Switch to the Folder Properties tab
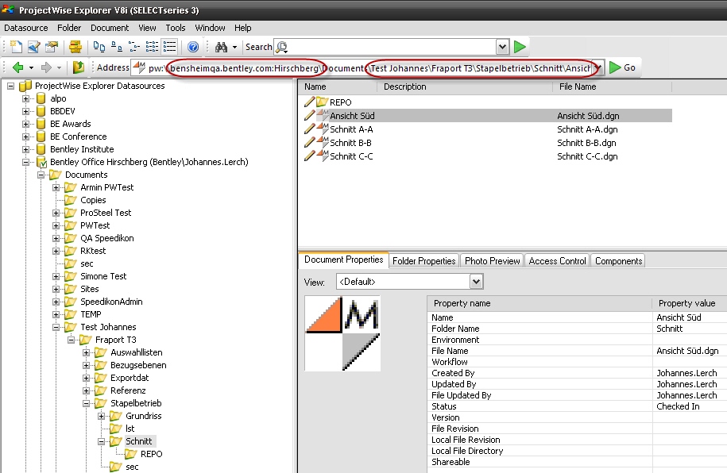Viewport: 727px width, 473px height. point(423,261)
